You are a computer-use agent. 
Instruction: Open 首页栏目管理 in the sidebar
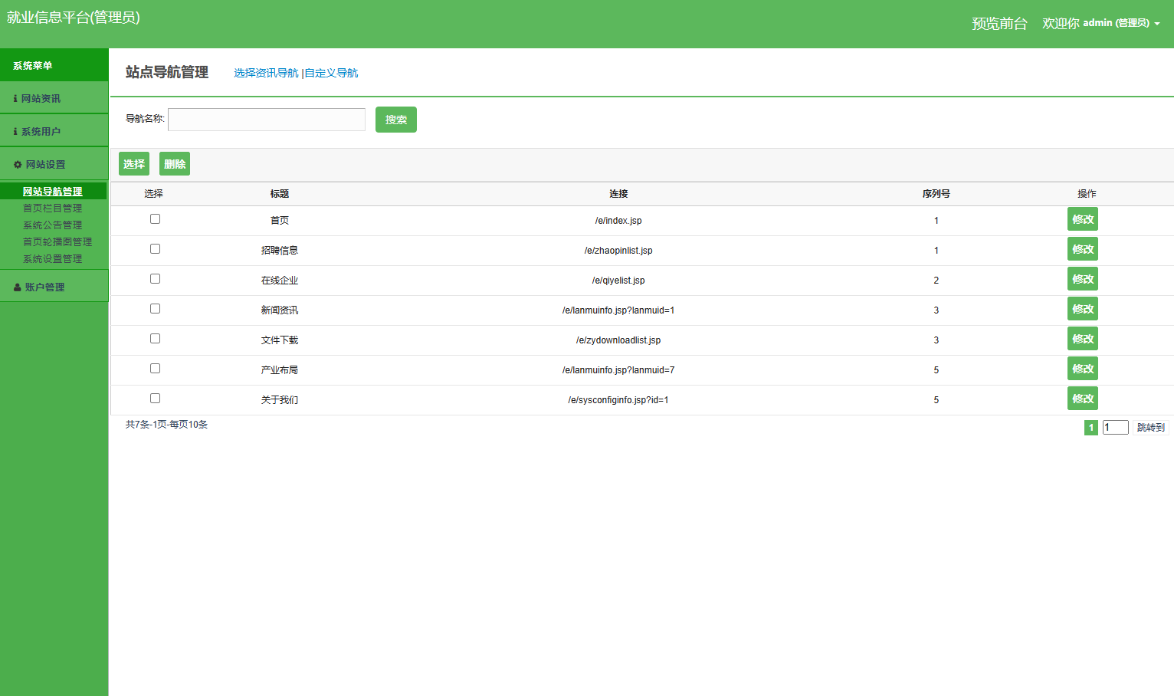pyautogui.click(x=52, y=208)
